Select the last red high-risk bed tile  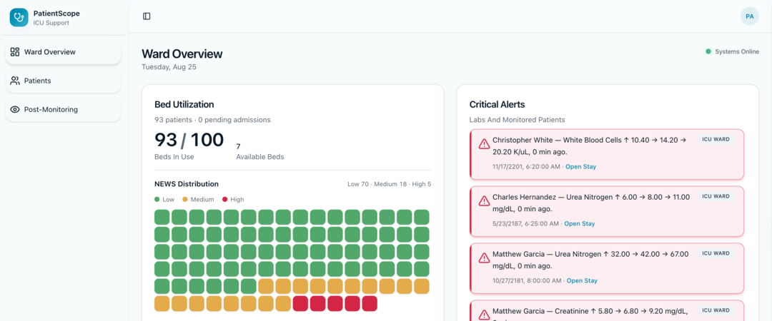pos(370,303)
